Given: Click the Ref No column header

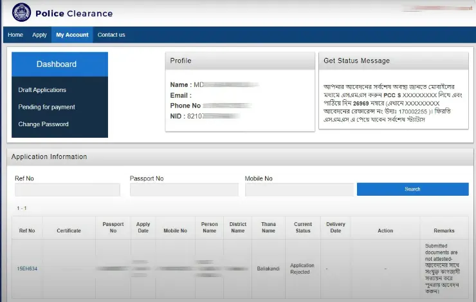Looking at the screenshot, I should click(27, 231).
